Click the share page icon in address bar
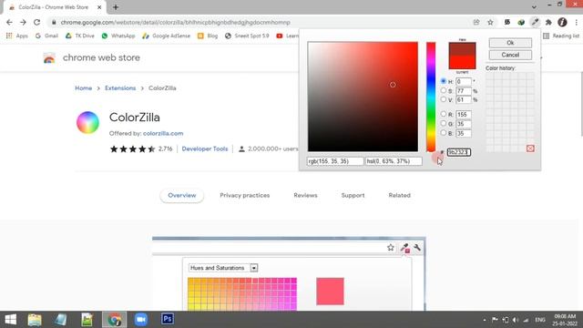The width and height of the screenshot is (583, 328). pyautogui.click(x=476, y=22)
